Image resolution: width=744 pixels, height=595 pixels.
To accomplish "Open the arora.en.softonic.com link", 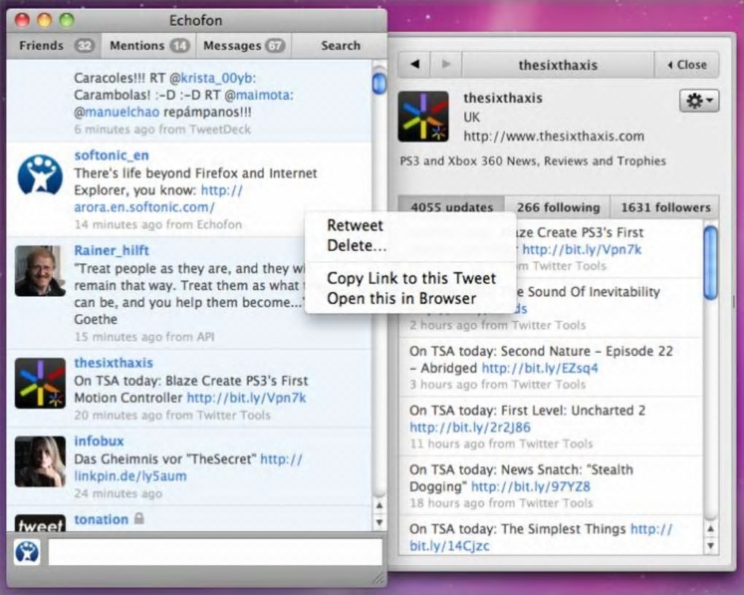I will point(144,207).
